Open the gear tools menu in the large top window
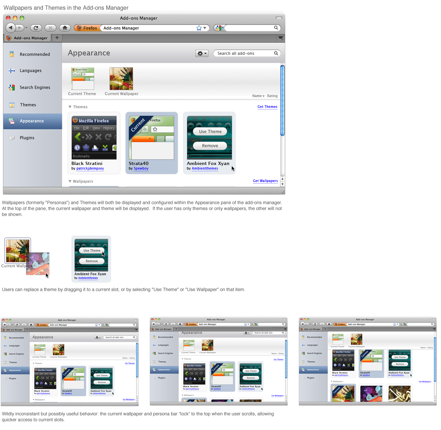This screenshot has width=441, height=430. [x=202, y=53]
